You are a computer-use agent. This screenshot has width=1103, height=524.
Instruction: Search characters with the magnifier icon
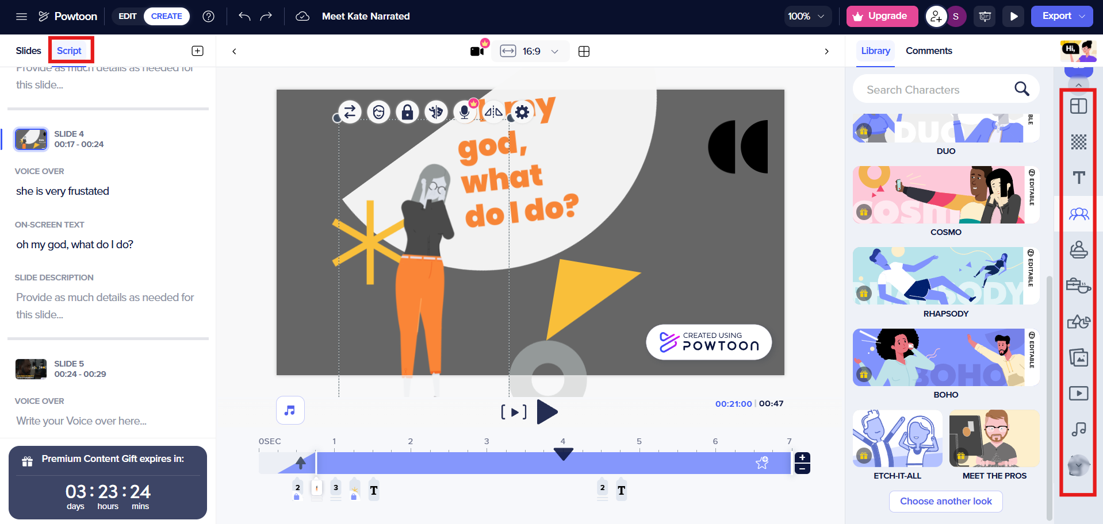1022,89
